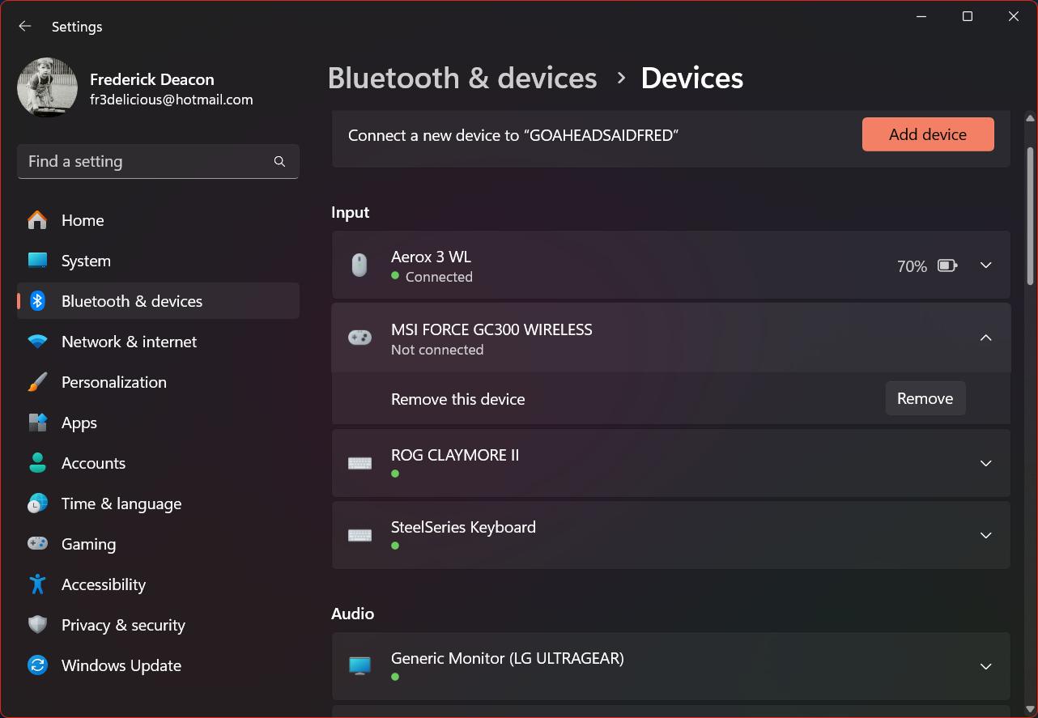Viewport: 1038px width, 718px height.
Task: Click the Network wifi icon
Action: (x=37, y=342)
